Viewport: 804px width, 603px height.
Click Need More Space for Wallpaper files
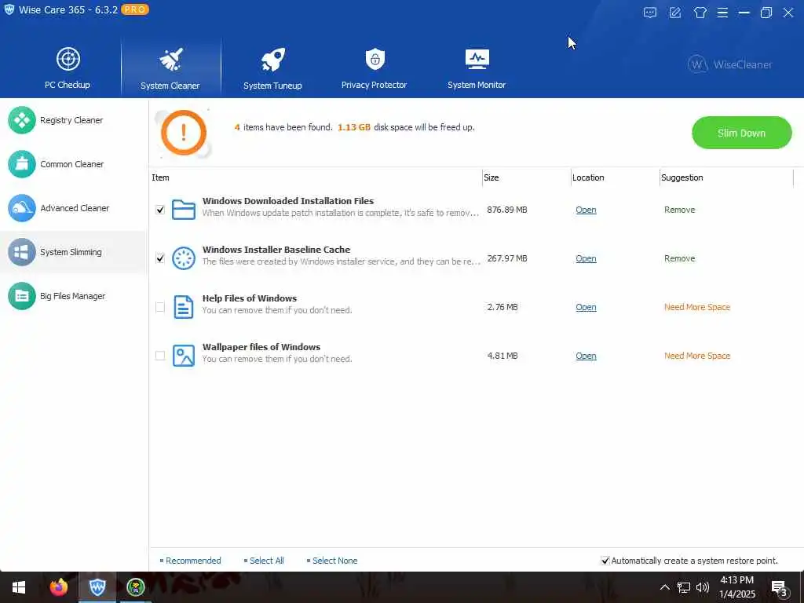pos(697,356)
